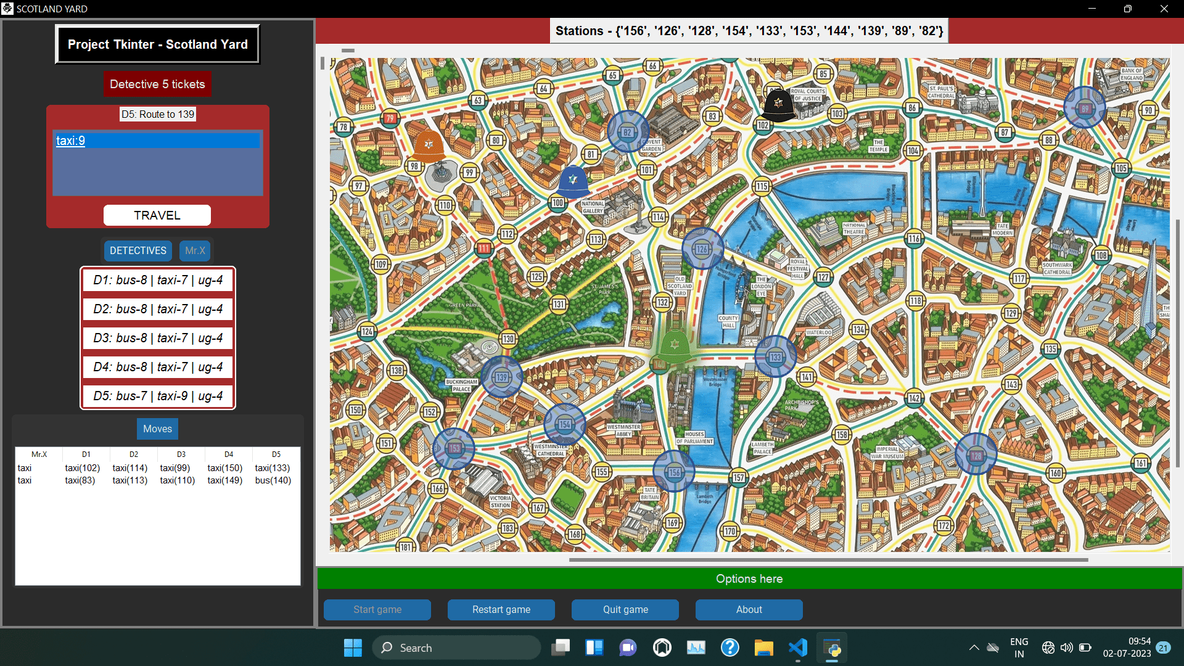Open the Python app taskbar icon

pos(832,647)
